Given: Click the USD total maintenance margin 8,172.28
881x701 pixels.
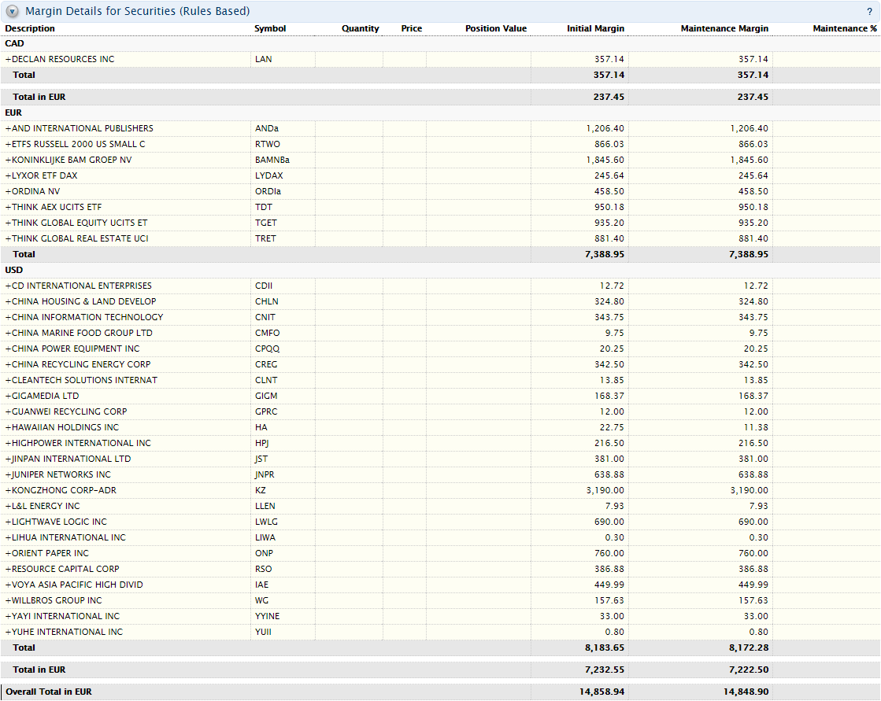Looking at the screenshot, I should (749, 648).
